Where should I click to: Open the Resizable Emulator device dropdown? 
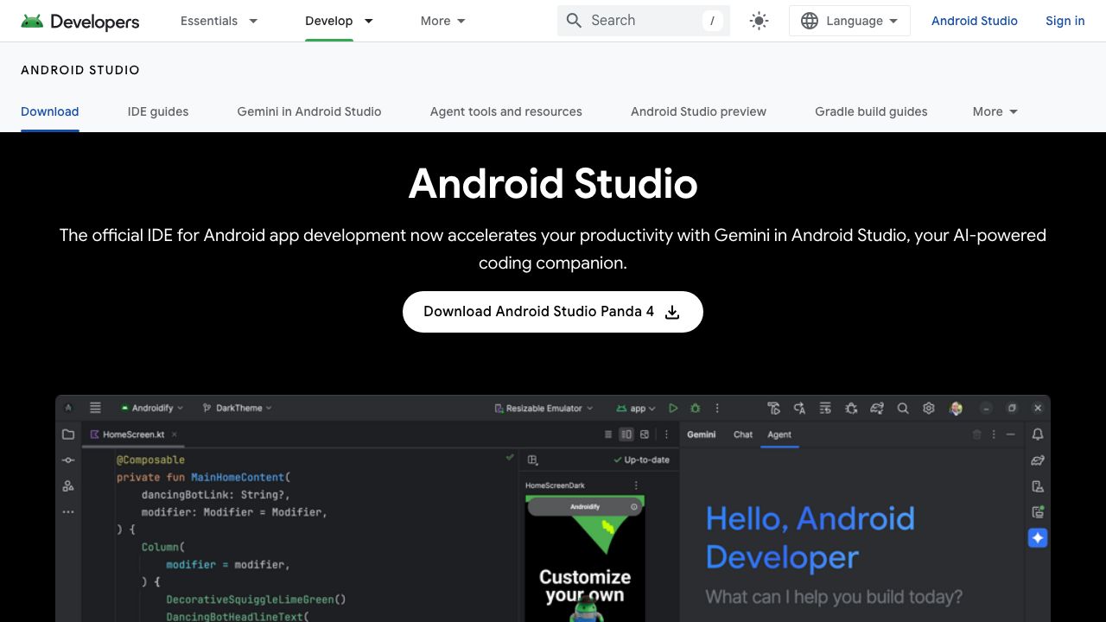pos(543,408)
